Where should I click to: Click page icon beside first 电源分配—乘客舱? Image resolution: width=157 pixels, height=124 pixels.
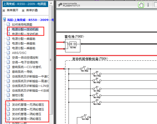(8, 38)
